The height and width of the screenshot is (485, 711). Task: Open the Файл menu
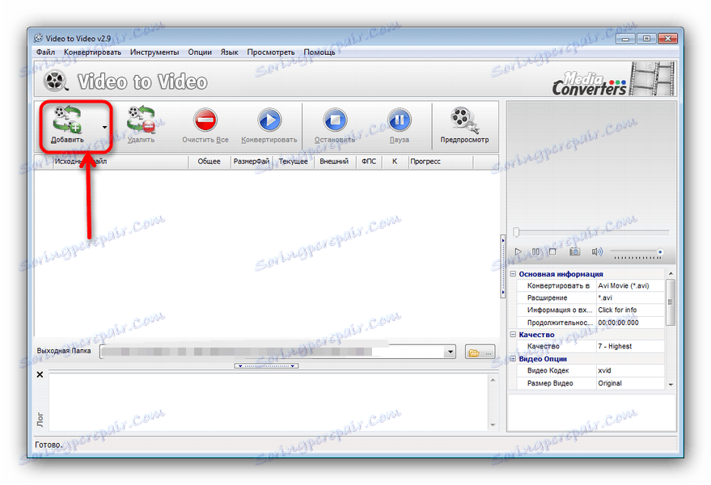coord(45,52)
